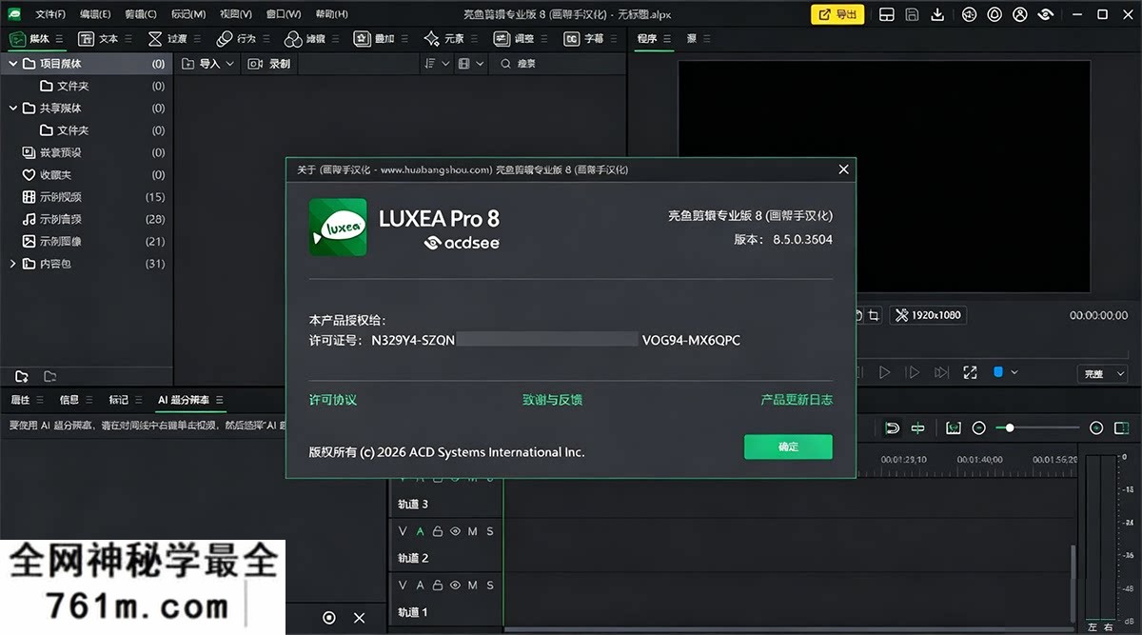Click the ACDSee eye logo icon

(1046, 14)
